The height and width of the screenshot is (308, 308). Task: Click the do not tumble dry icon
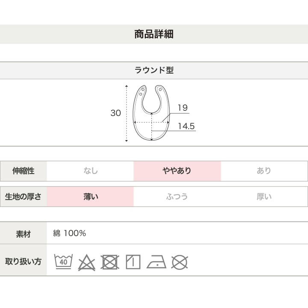(110, 262)
